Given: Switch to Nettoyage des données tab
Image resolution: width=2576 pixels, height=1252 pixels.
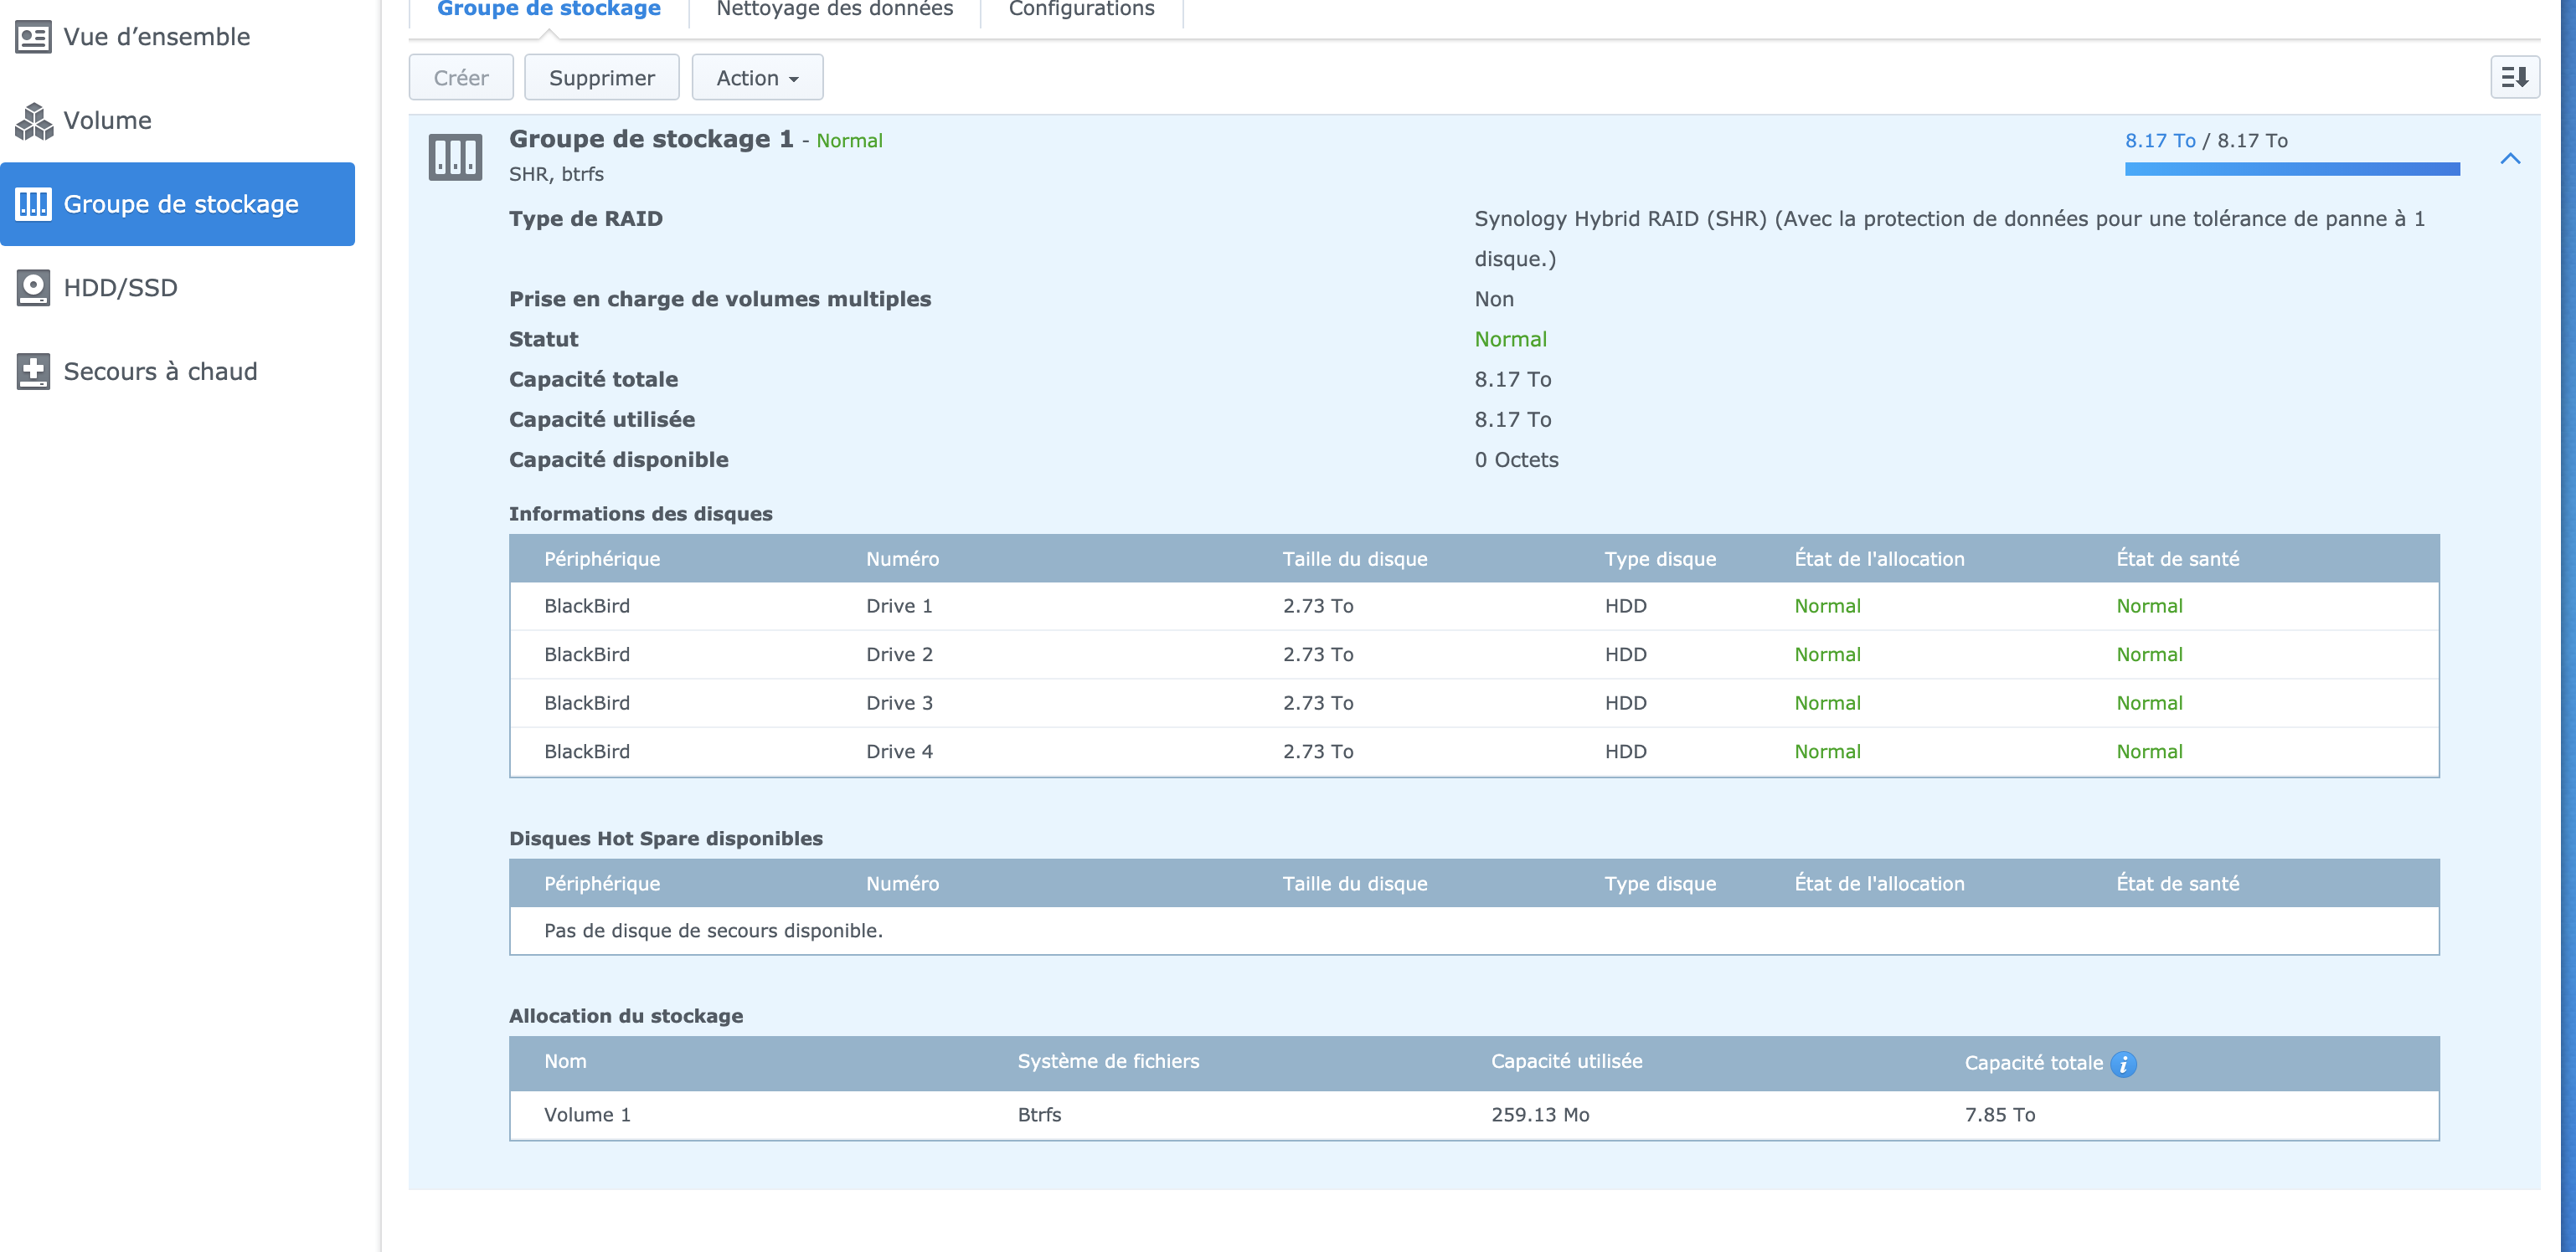Looking at the screenshot, I should tap(834, 10).
